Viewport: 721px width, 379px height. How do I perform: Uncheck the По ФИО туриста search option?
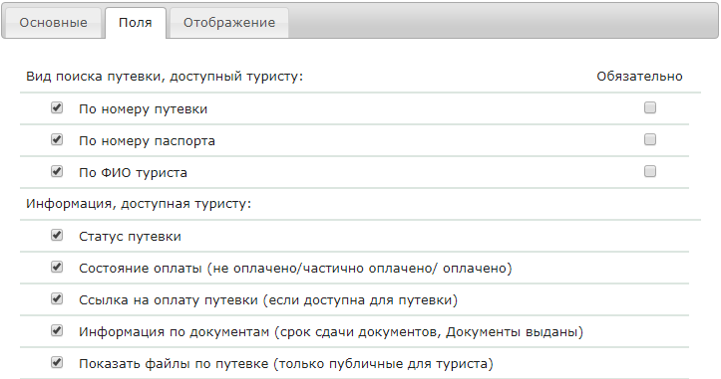[x=57, y=172]
